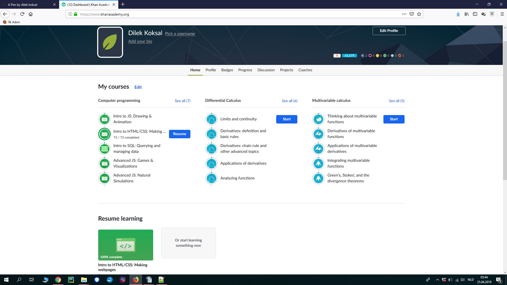
Task: Click the Applications of derivatives unit icon
Action: click(212, 164)
